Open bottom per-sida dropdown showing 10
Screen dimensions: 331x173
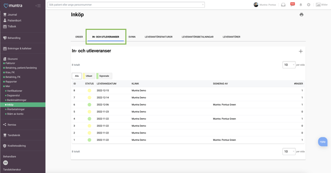coord(289,151)
